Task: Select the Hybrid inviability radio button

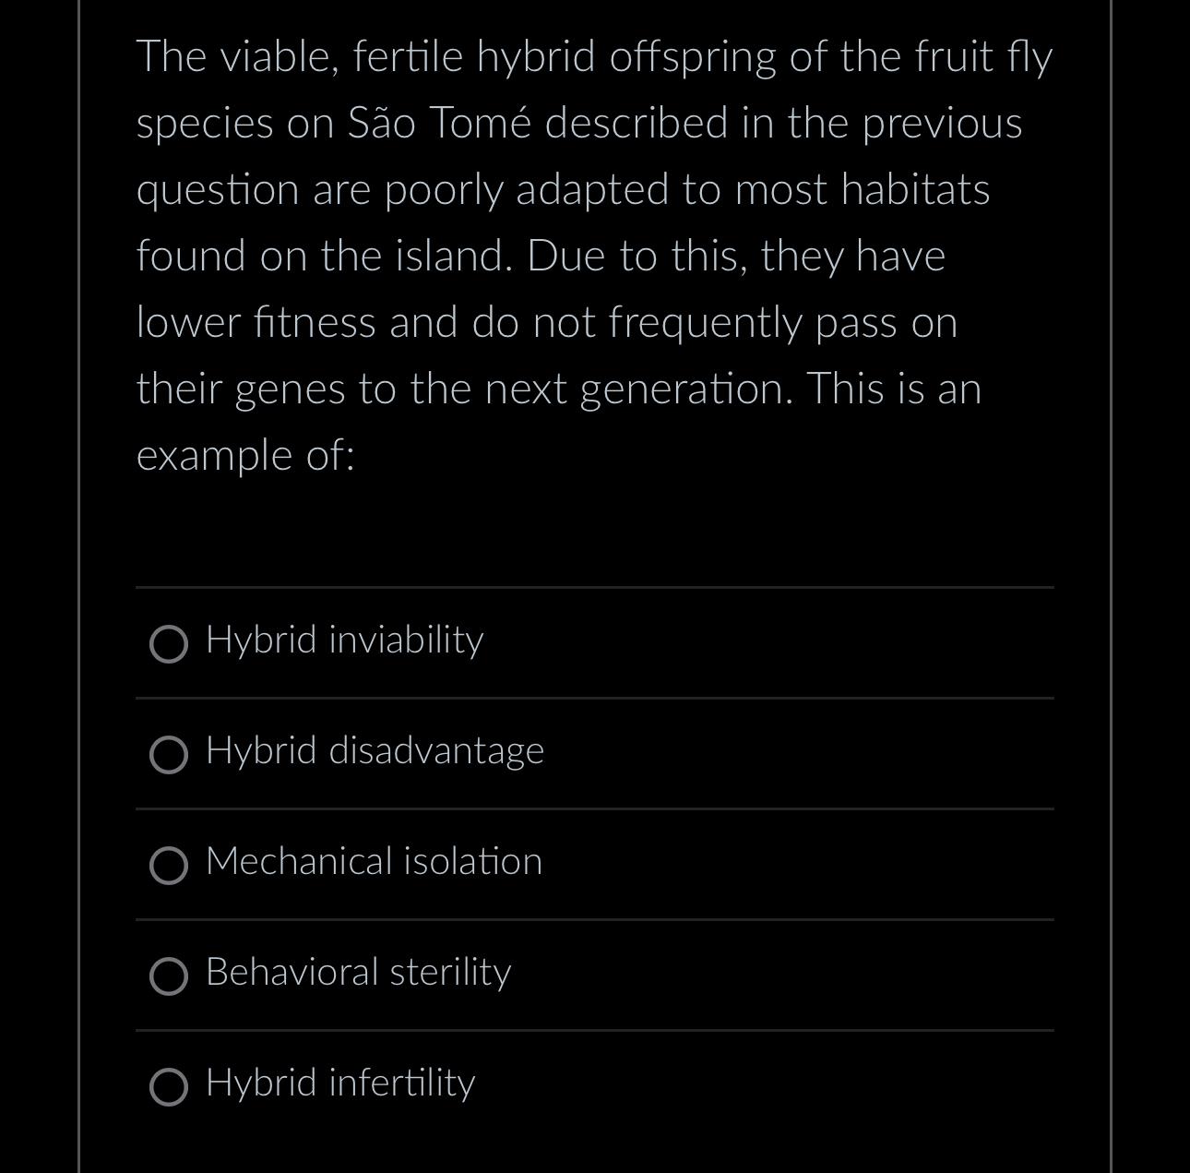Action: (x=169, y=643)
